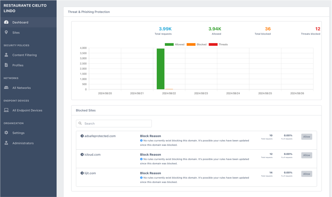Click the adsafeprotected.com domain name
Screen dimensions: 332x197
100,136
